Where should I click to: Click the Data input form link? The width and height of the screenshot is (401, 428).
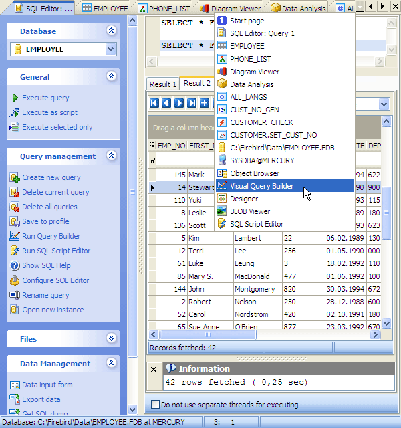[x=47, y=385]
